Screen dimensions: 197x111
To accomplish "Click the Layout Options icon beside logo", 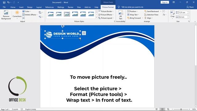I will pyautogui.click(x=84, y=33).
